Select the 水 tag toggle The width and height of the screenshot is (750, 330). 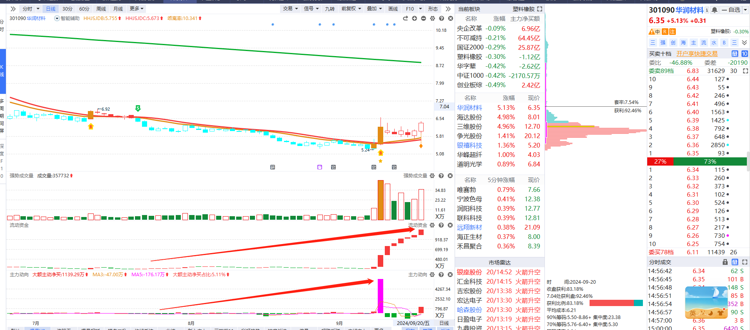714,43
